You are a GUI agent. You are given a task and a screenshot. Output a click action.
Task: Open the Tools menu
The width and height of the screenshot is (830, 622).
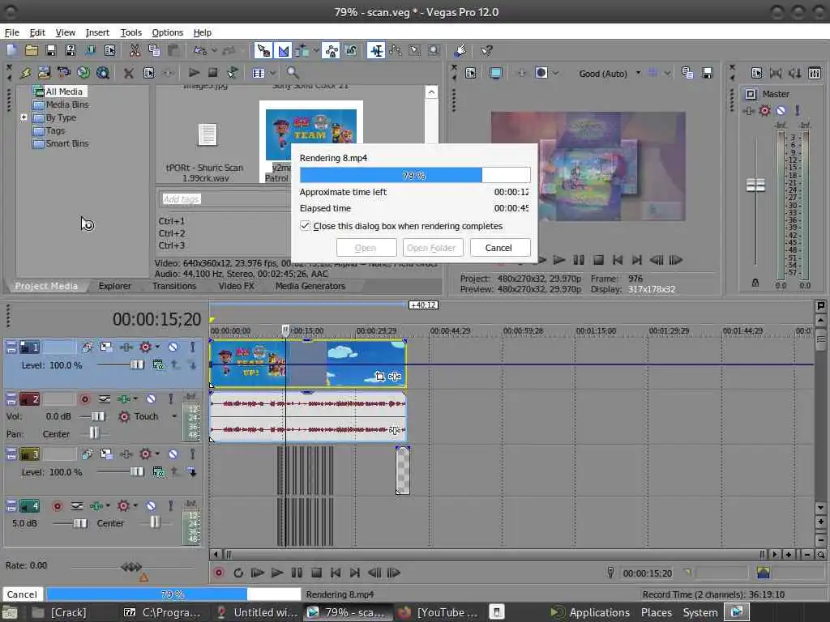tap(130, 32)
